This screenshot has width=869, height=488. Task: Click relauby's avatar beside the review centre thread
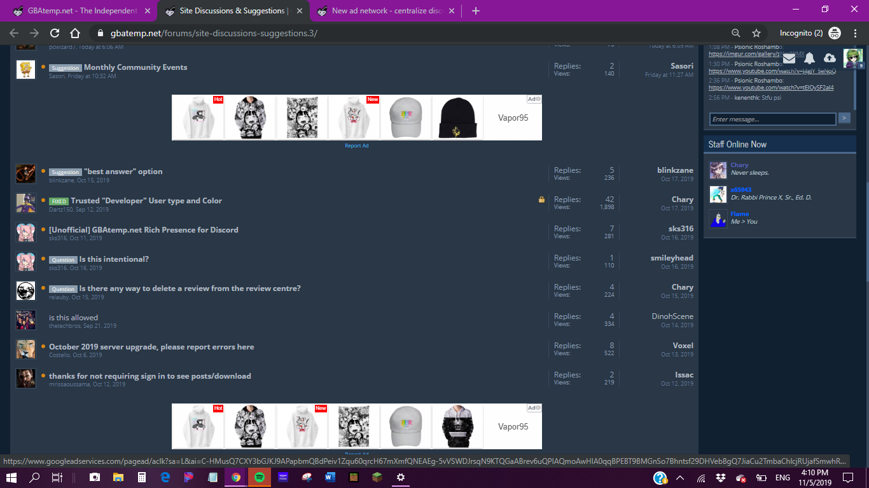[25, 290]
